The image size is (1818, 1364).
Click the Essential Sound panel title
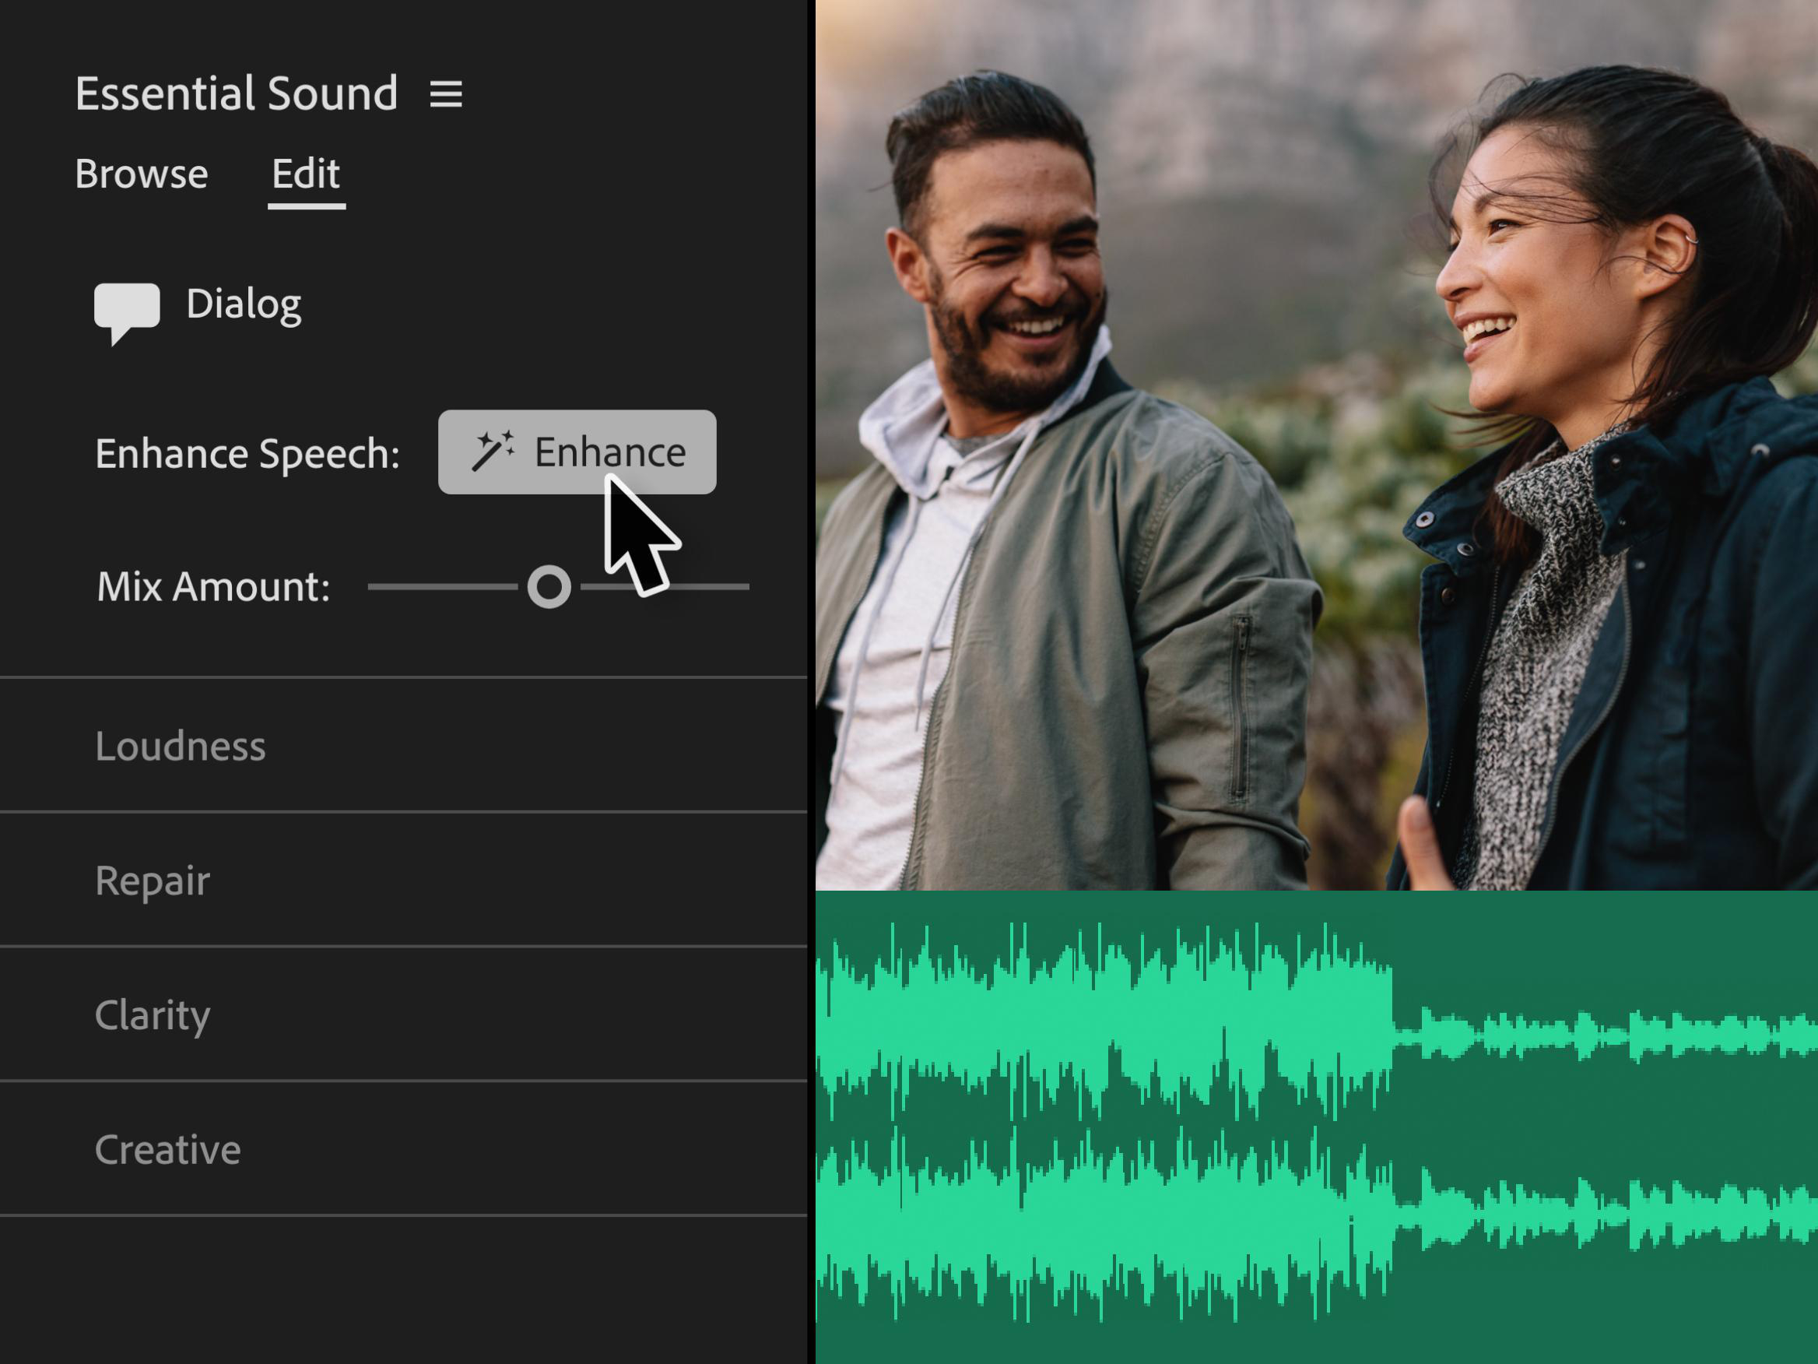pyautogui.click(x=237, y=93)
